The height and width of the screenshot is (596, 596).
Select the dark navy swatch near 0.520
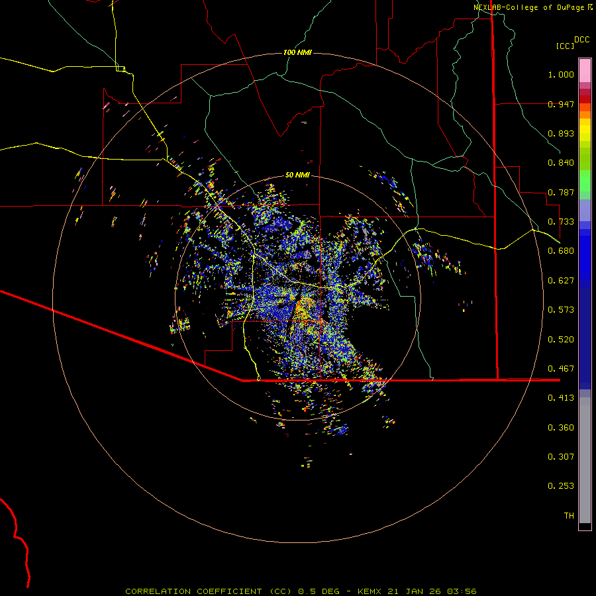(x=585, y=336)
